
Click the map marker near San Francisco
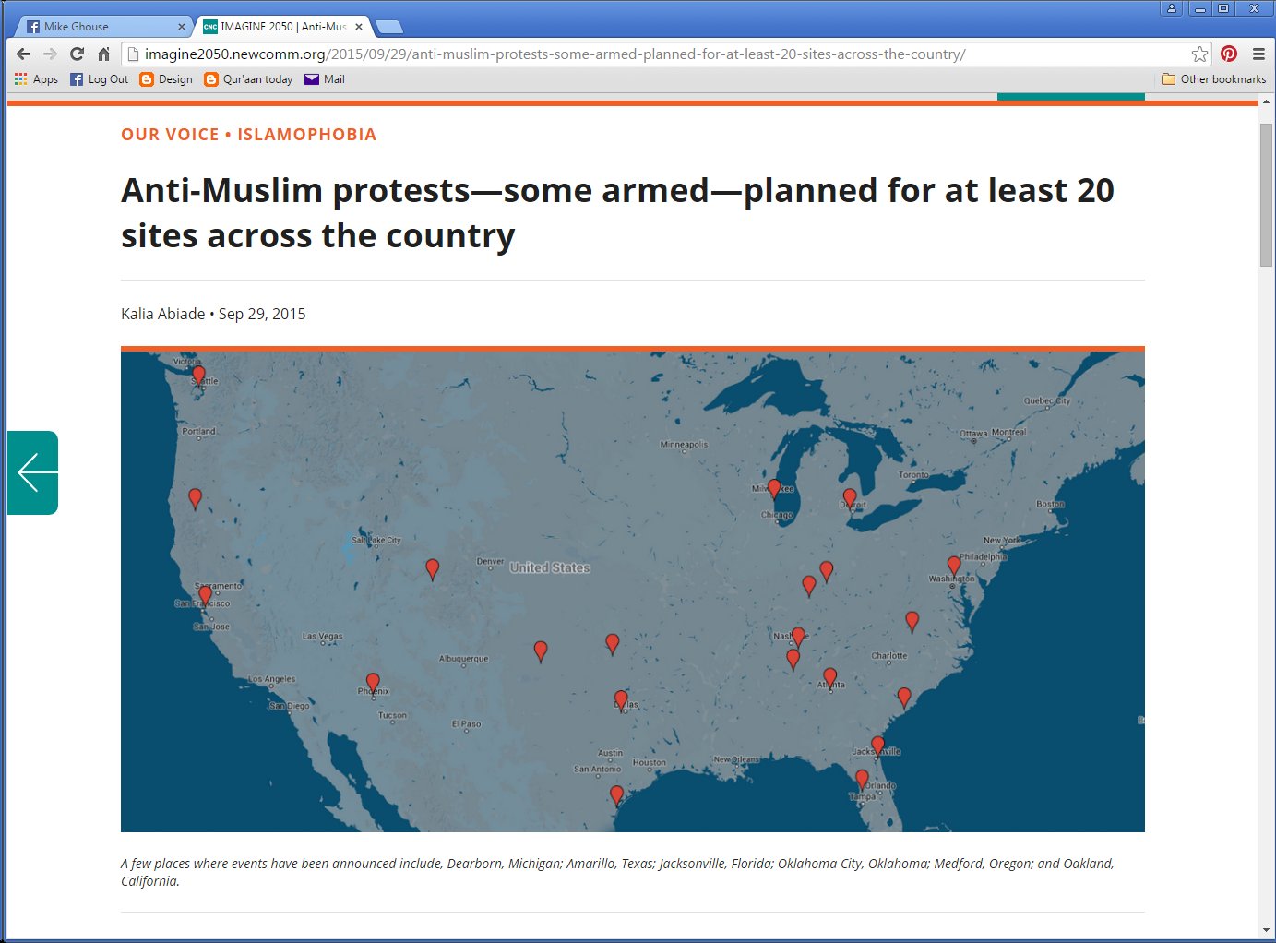[206, 596]
